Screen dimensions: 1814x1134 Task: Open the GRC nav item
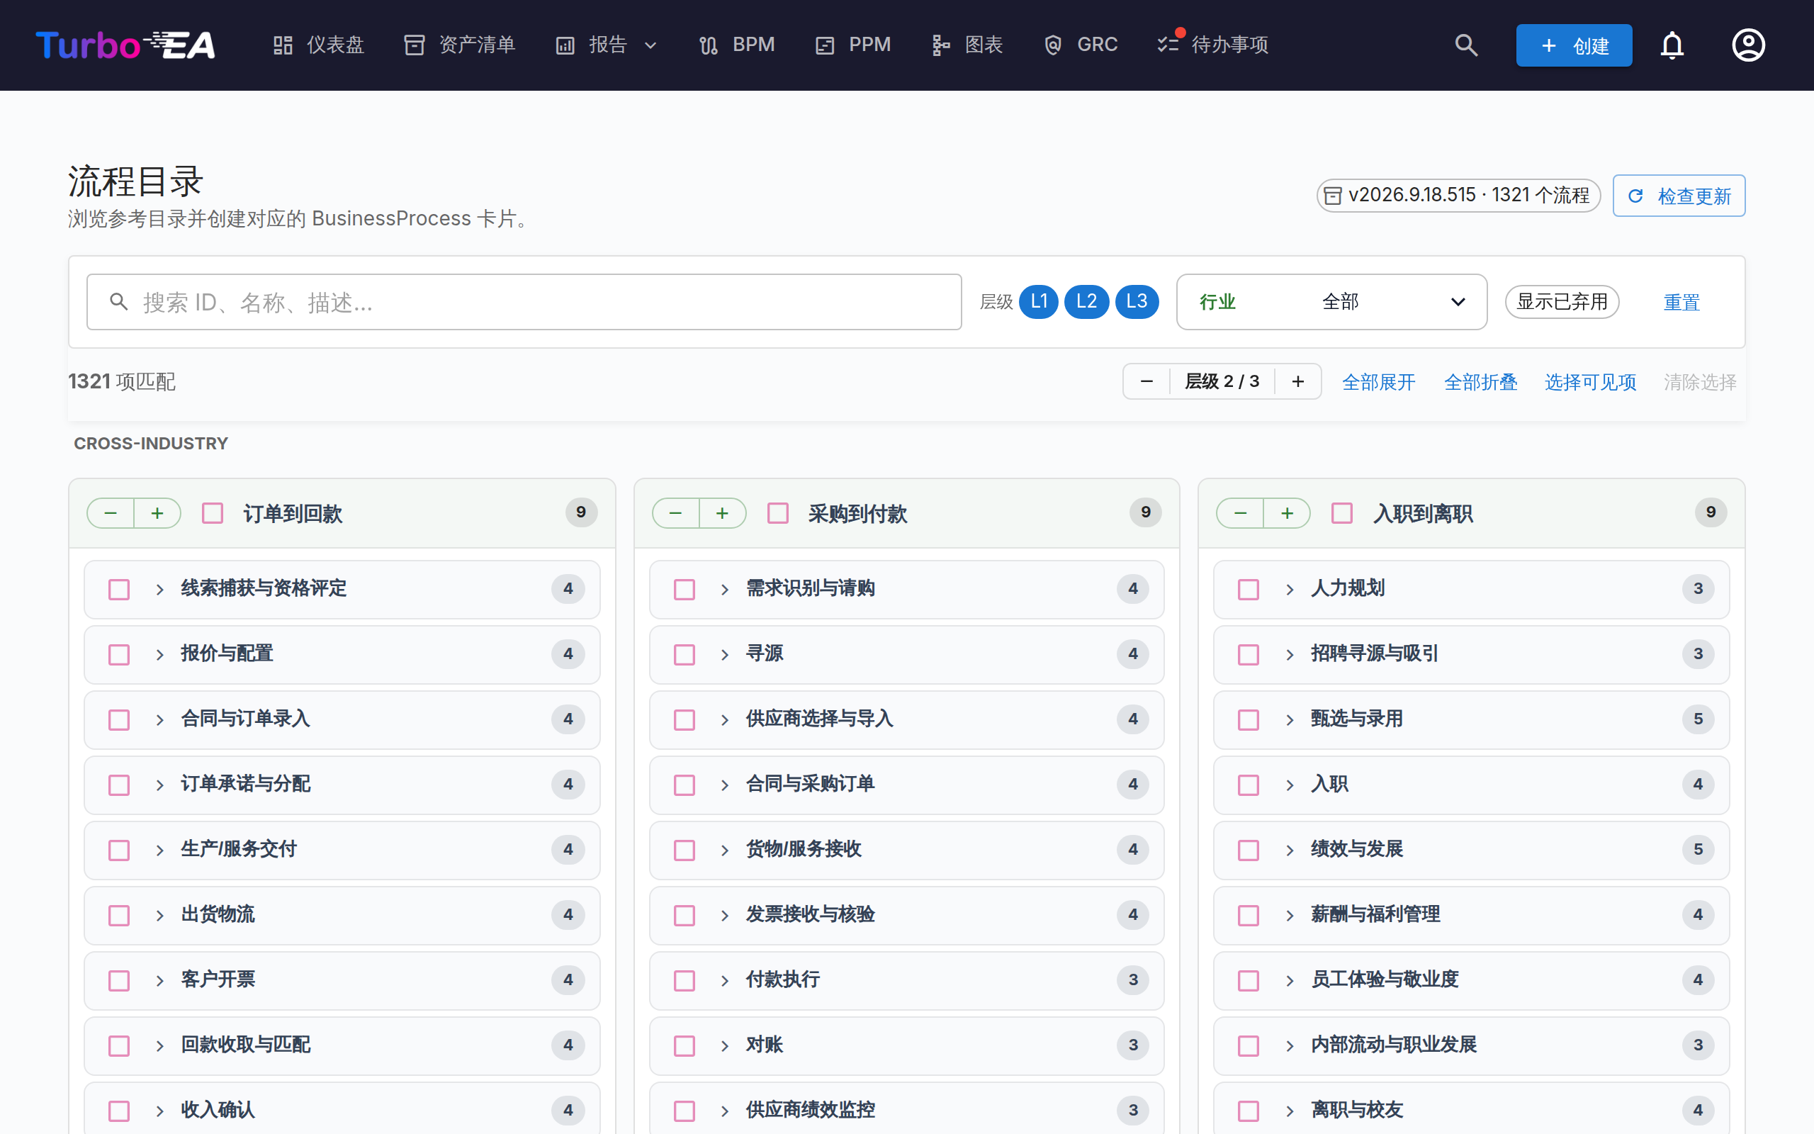[1081, 45]
